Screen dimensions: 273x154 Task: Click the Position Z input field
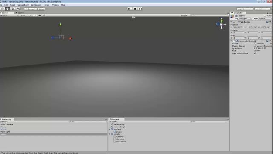[x=266, y=27]
